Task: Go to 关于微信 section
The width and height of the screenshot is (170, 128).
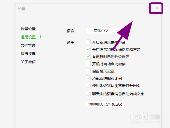Action: [x=28, y=62]
